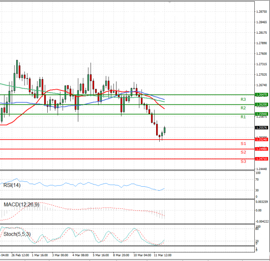Click the 1.26740 price axis value

tap(261, 85)
